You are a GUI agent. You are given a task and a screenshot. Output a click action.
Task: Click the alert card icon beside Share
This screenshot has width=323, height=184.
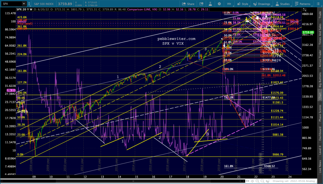(201, 4)
